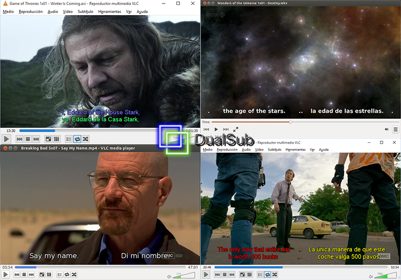Click remaining time 52:54 in yellow-car video window

(x=394, y=267)
